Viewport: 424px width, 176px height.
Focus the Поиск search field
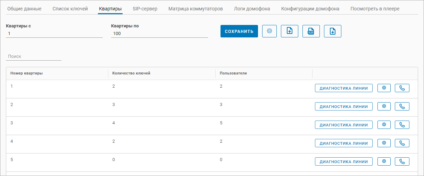tap(34, 56)
